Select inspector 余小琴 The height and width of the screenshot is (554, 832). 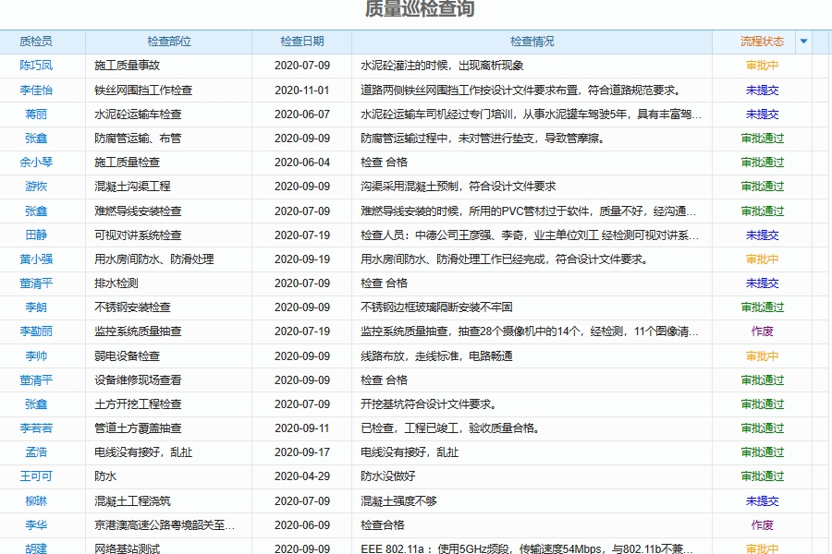(35, 162)
